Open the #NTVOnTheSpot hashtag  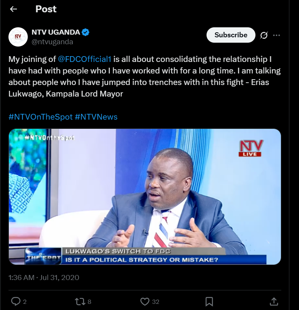click(40, 117)
